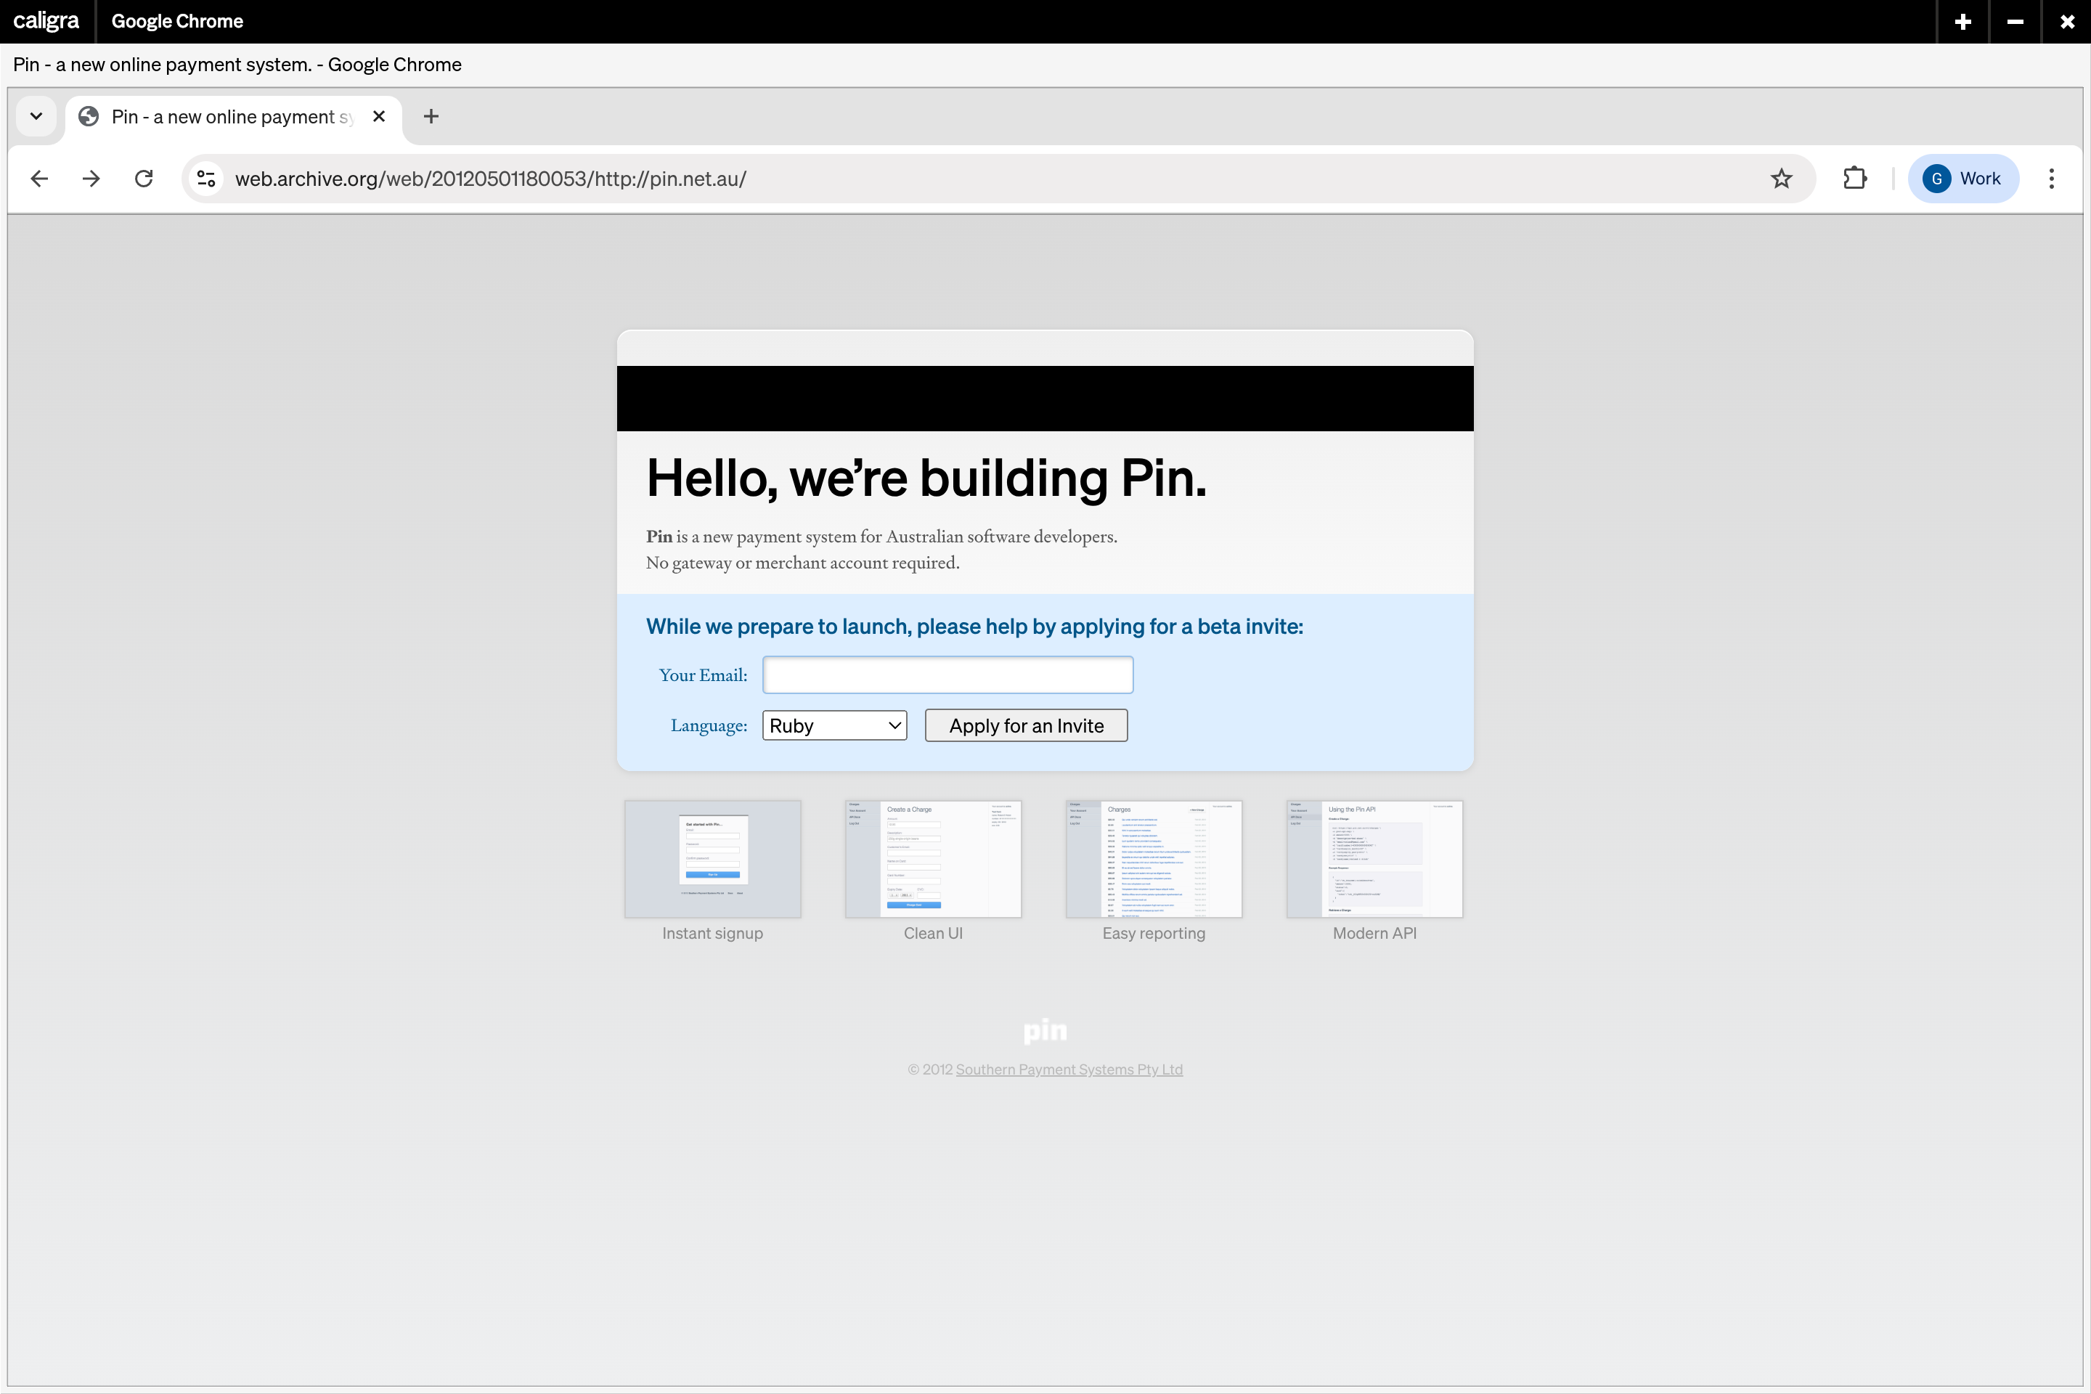Screen dimensions: 2091x1394
Task: Open the Ruby language dropdown
Action: tap(834, 725)
